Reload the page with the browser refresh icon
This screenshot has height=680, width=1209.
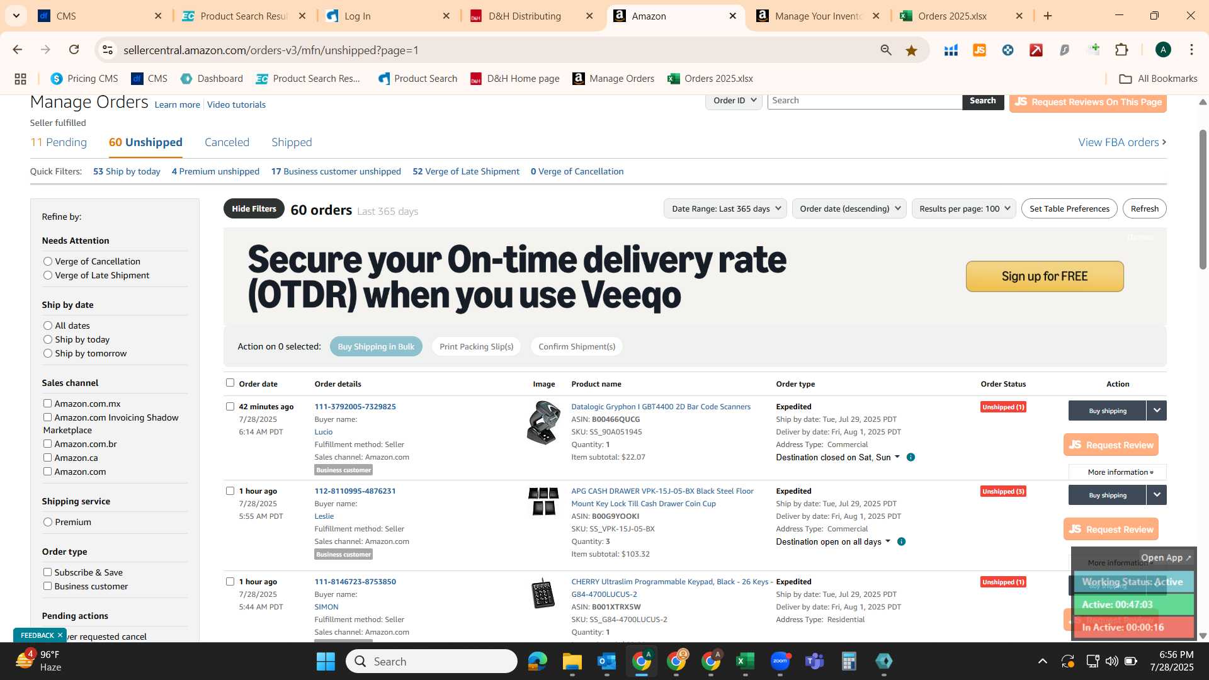(74, 50)
